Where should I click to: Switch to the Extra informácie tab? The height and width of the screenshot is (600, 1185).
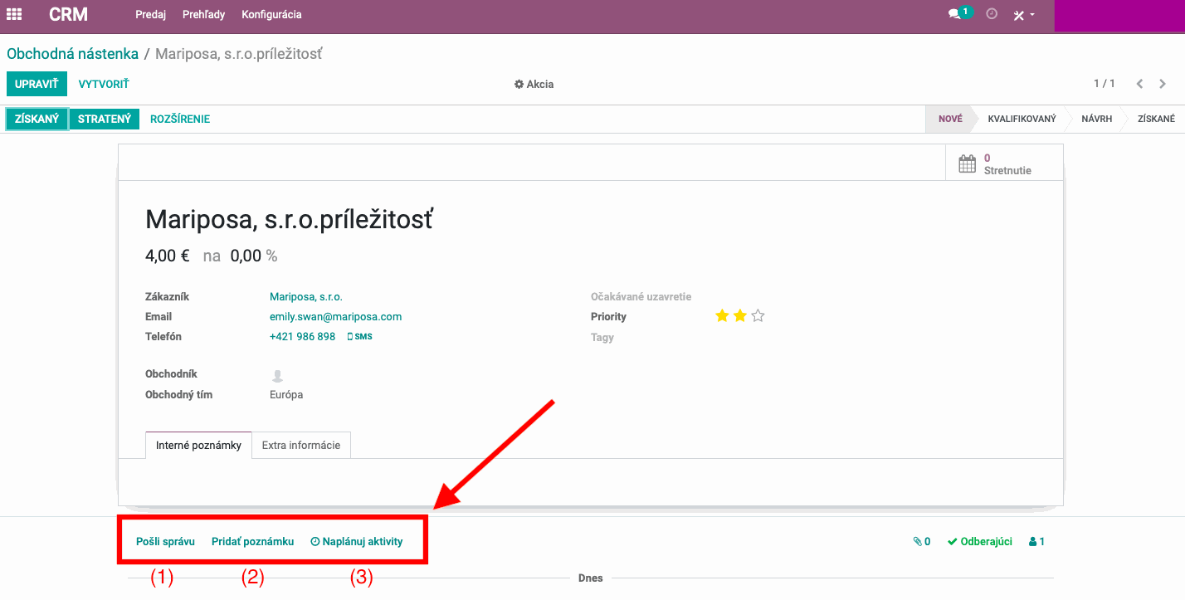click(301, 446)
